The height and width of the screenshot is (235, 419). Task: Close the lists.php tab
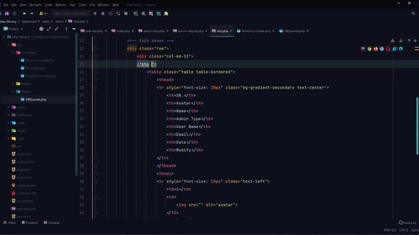[x=231, y=31]
